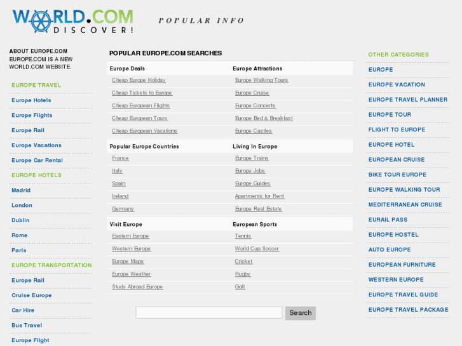
Task: Open the BIKE TOUR EUROPE category
Action: (x=397, y=175)
